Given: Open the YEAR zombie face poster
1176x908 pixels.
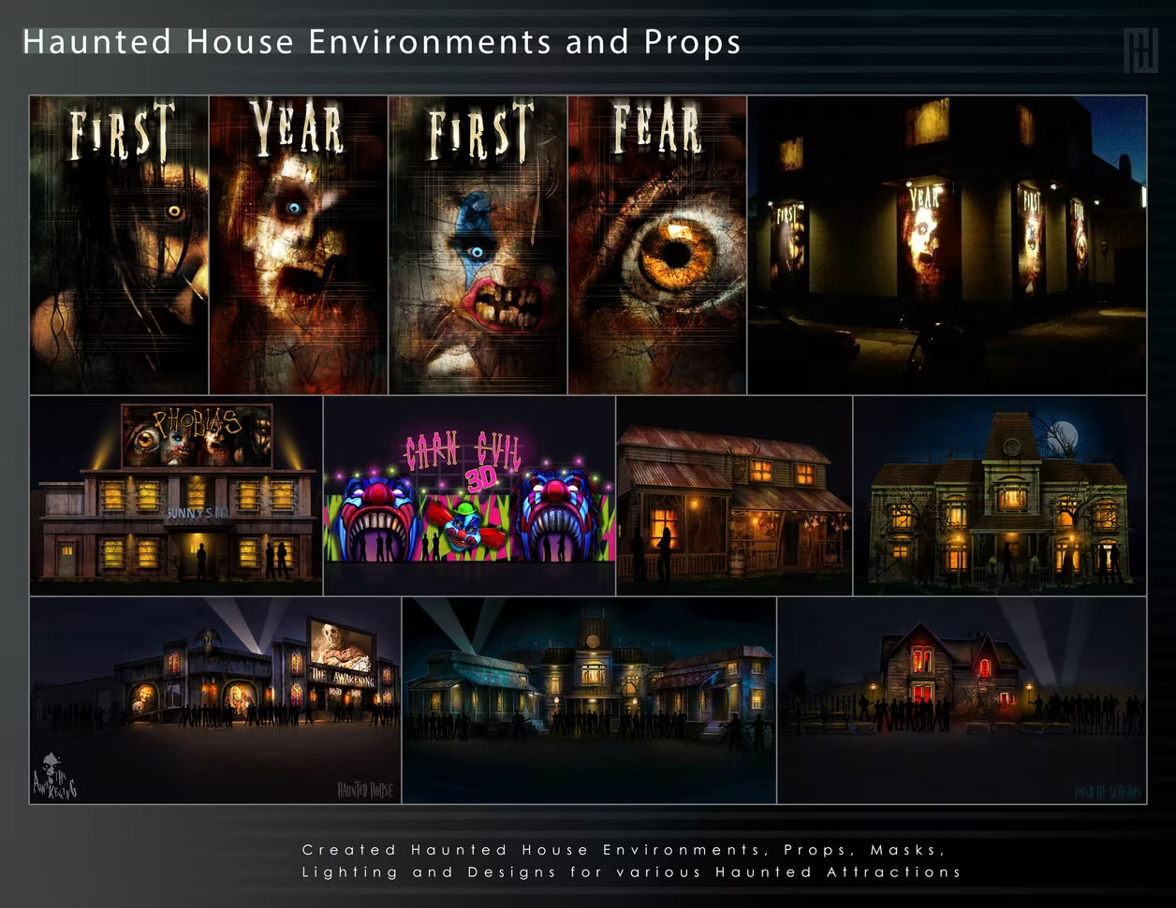Looking at the screenshot, I should pos(298,244).
